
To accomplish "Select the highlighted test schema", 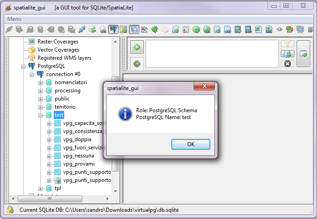I will [59, 115].
